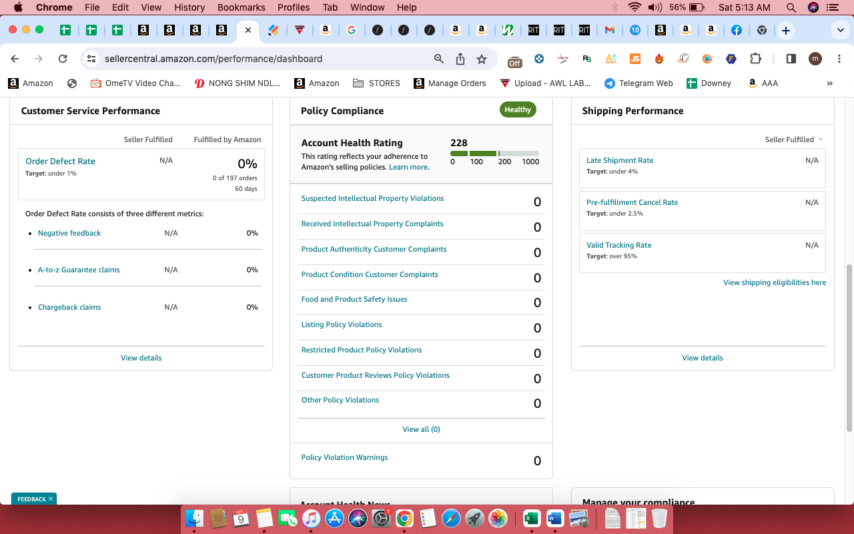Open the Chrome profile avatar 'm'
The height and width of the screenshot is (534, 854).
click(x=815, y=59)
